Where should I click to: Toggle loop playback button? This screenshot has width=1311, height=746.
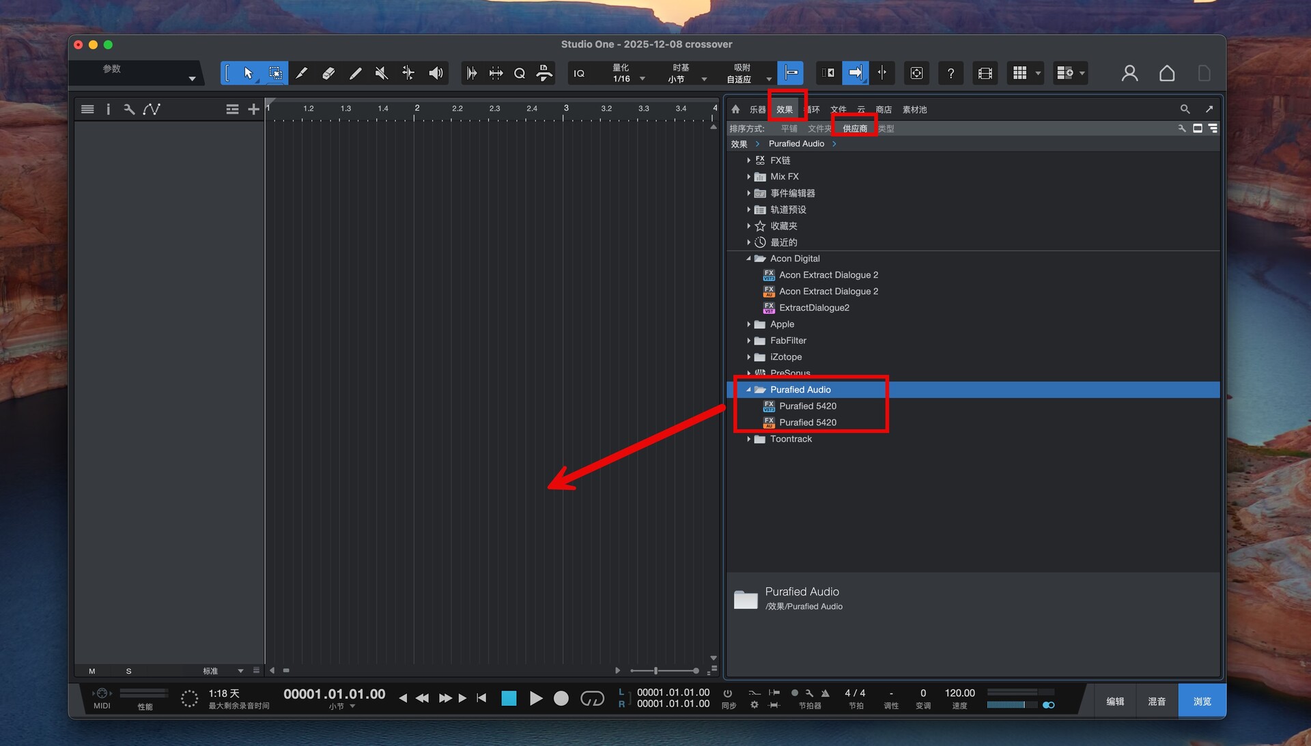point(592,698)
